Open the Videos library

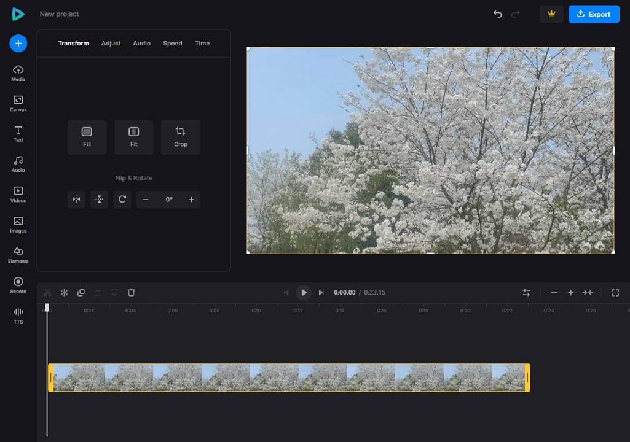[x=18, y=195]
